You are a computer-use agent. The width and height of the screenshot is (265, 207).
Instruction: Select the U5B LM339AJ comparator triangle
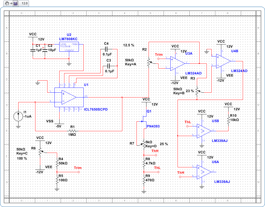(x=204, y=131)
